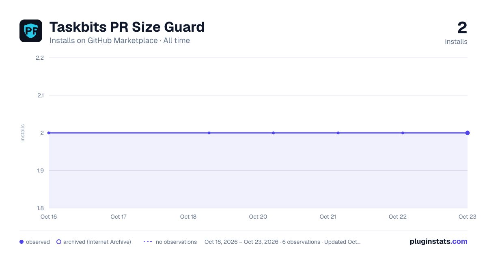The width and height of the screenshot is (487, 256).
Task: Click the x-axis label Oct 20
Action: click(x=258, y=217)
